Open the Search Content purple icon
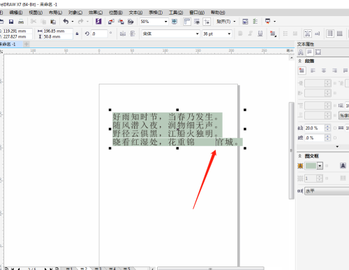 98,22
